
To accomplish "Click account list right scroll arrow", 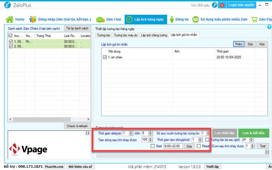I will point(88,119).
